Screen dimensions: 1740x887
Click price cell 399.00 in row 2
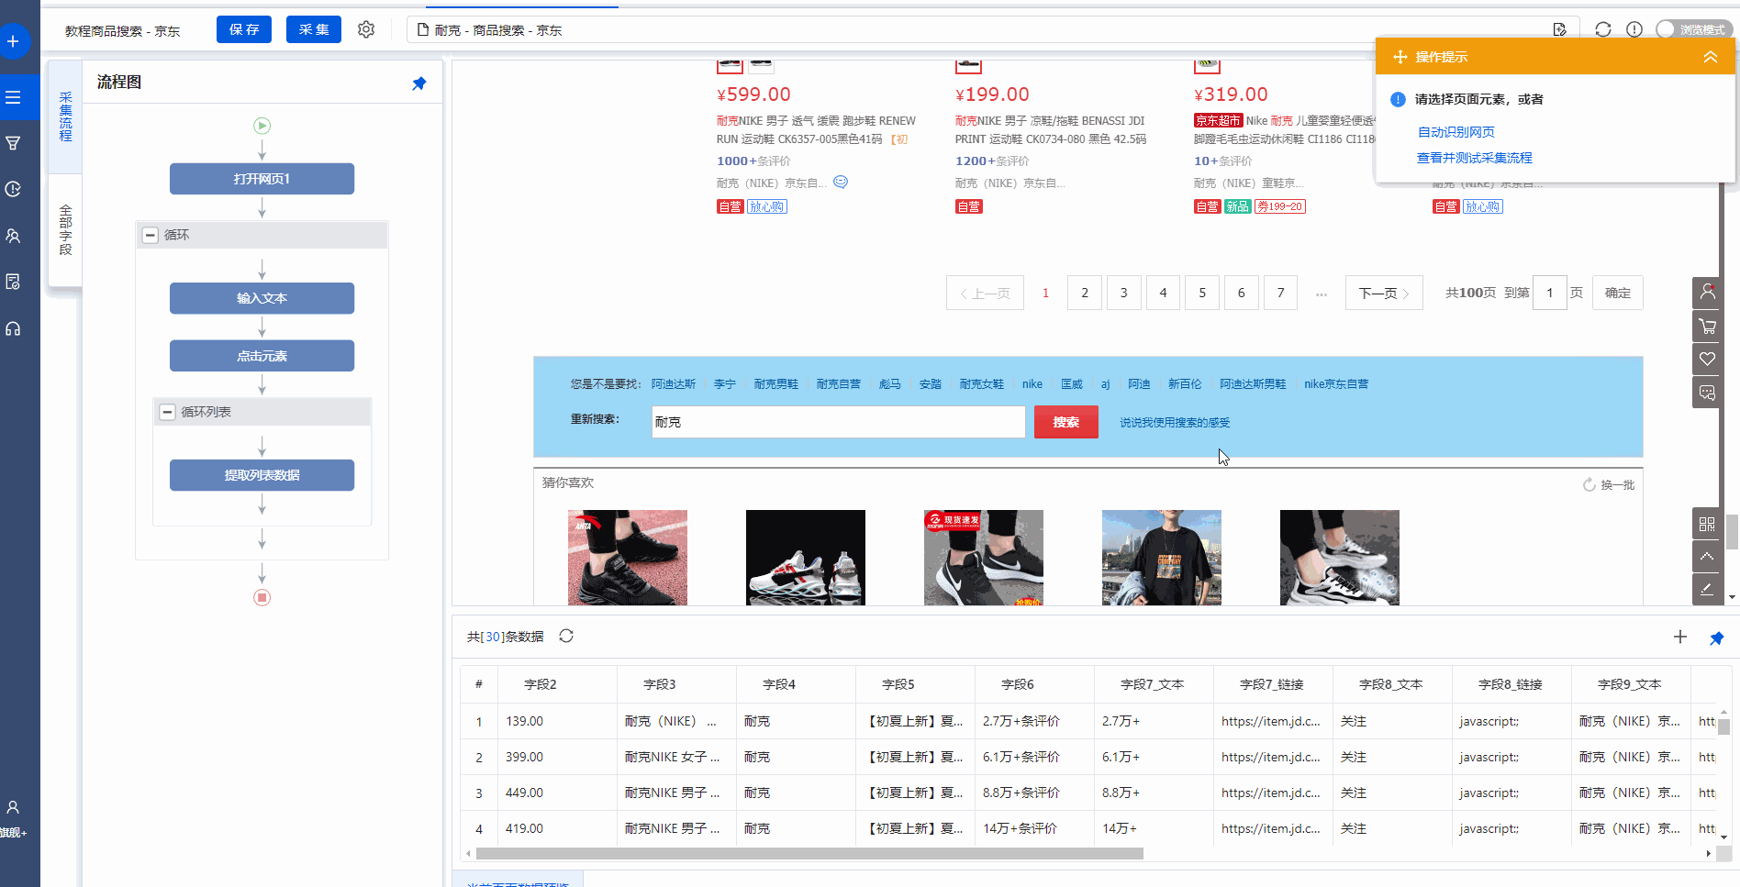[x=556, y=757]
